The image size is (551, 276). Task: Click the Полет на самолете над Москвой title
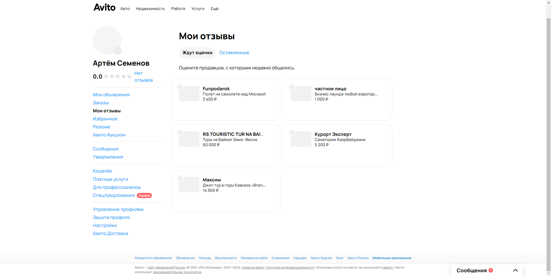[234, 94]
